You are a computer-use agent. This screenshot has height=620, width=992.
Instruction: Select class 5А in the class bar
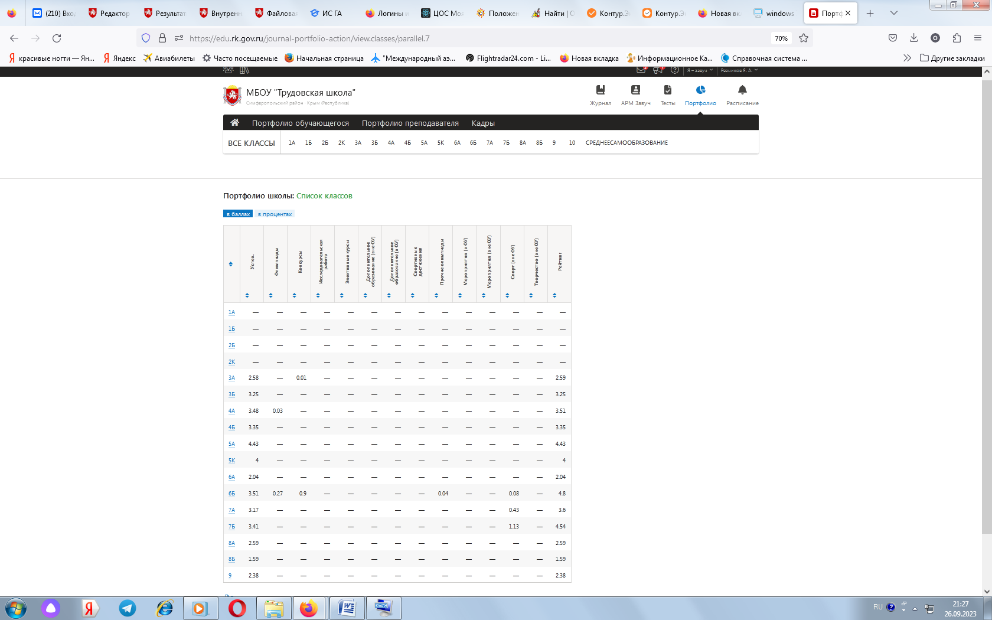424,143
